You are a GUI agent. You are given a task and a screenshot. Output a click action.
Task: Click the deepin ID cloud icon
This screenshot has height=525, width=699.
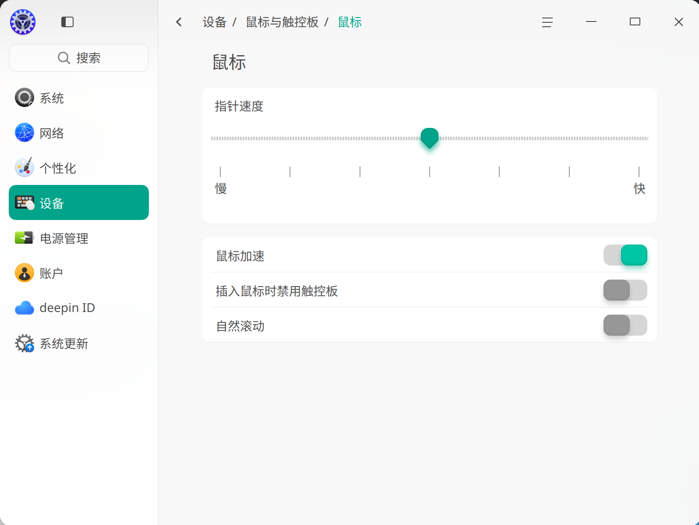tap(25, 308)
